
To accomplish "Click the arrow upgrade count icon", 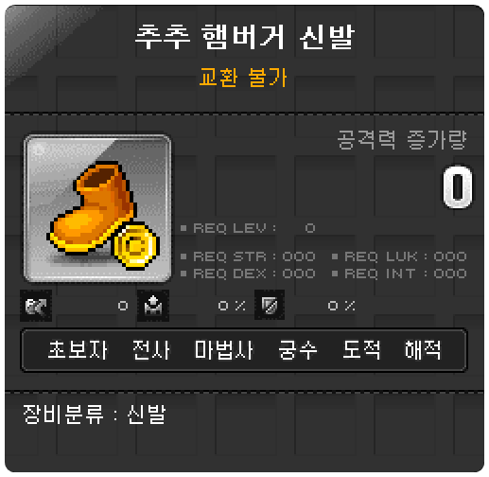I will (36, 306).
